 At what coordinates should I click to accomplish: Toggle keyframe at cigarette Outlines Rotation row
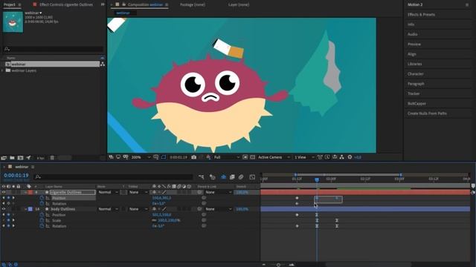8,204
